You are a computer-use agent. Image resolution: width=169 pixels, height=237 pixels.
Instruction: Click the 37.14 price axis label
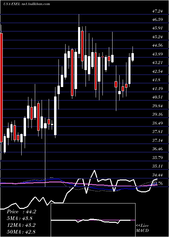pos(158,140)
